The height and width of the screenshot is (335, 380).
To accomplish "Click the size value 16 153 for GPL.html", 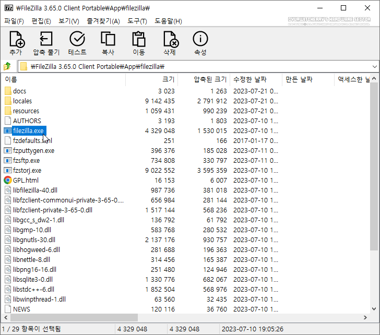I will [x=165, y=180].
